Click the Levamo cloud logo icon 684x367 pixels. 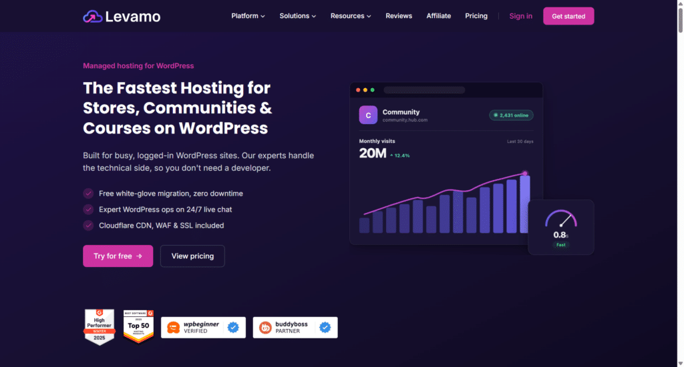(x=92, y=17)
